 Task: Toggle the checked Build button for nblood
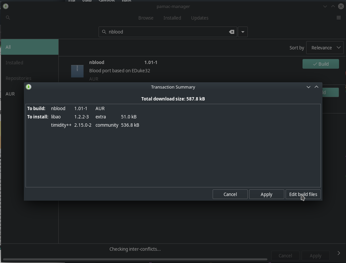321,64
